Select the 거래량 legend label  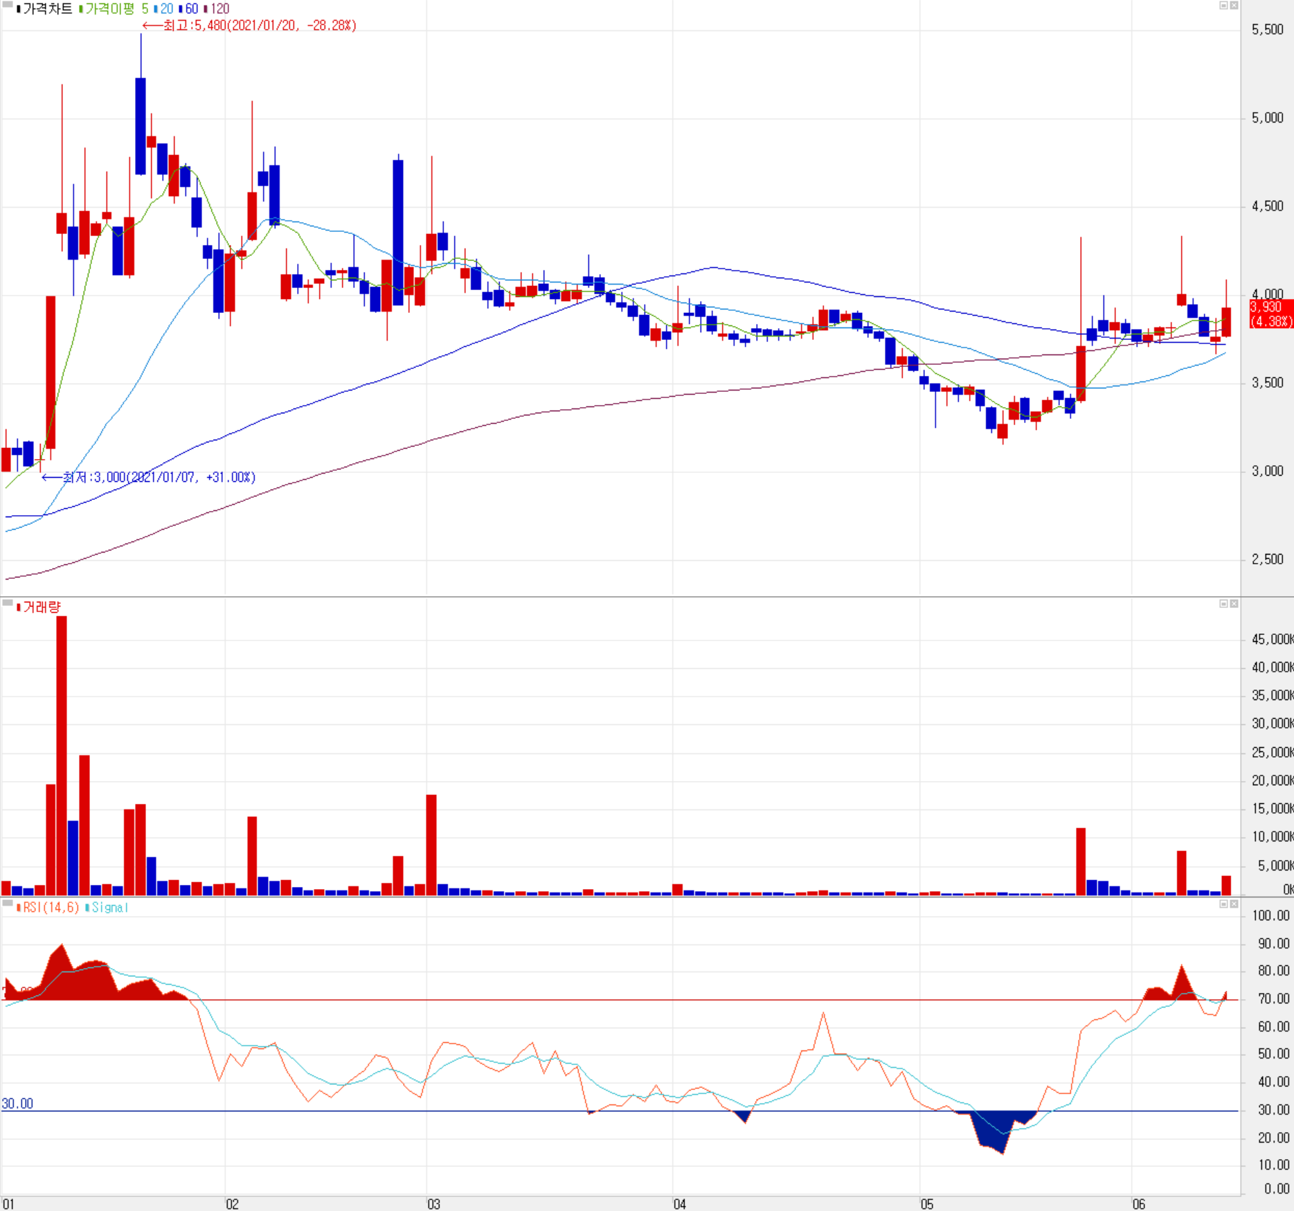[39, 607]
